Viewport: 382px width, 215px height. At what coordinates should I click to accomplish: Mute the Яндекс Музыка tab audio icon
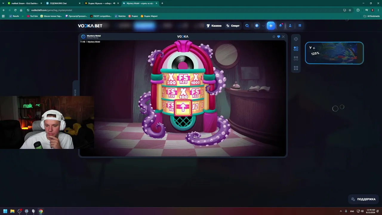click(114, 3)
